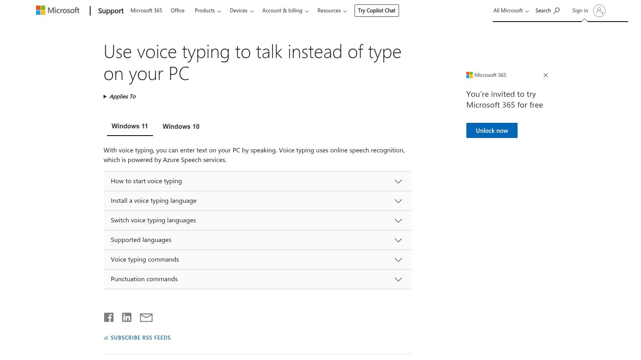Image resolution: width=641 pixels, height=360 pixels.
Task: Share the article via Email icon
Action: point(146,317)
